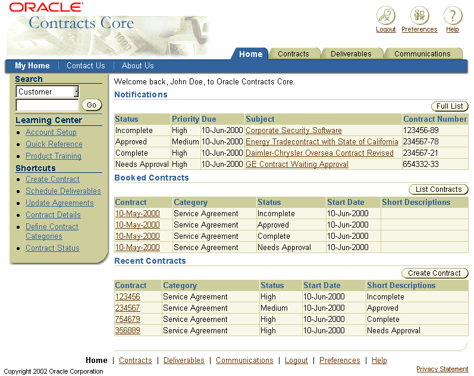
Task: Click the footer Help link
Action: [x=379, y=361]
